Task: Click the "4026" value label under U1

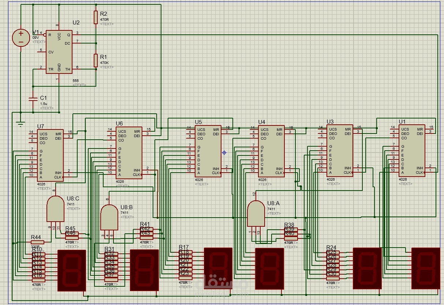Action: click(x=403, y=180)
